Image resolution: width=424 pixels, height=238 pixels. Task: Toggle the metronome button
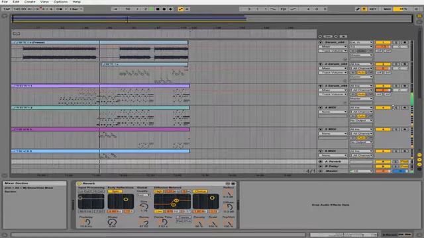[x=59, y=9]
